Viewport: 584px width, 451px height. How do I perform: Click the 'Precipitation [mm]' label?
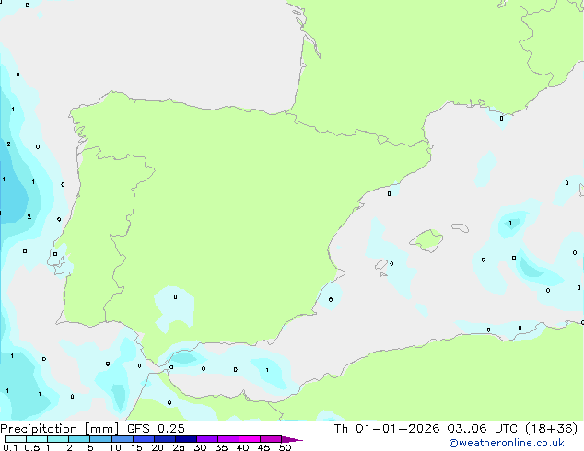[59, 429]
